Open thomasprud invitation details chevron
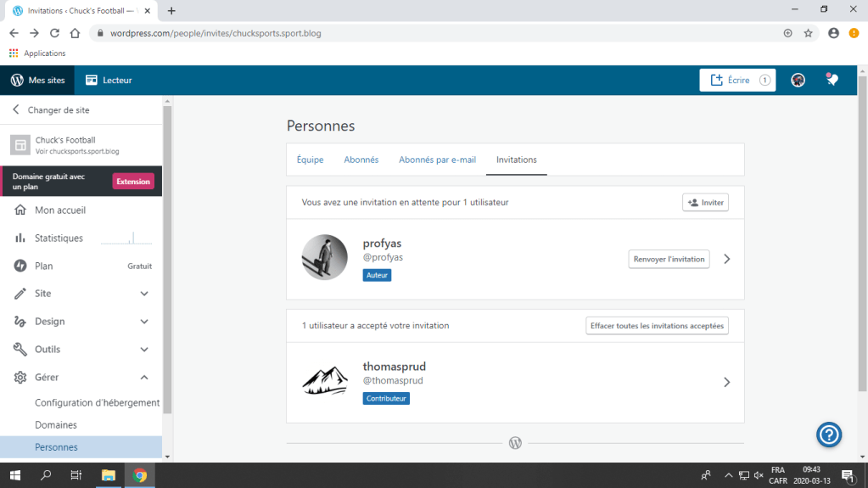 pyautogui.click(x=726, y=382)
